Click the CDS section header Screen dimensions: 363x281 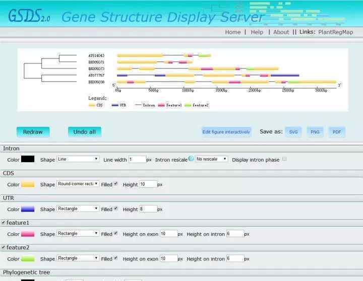click(x=181, y=173)
